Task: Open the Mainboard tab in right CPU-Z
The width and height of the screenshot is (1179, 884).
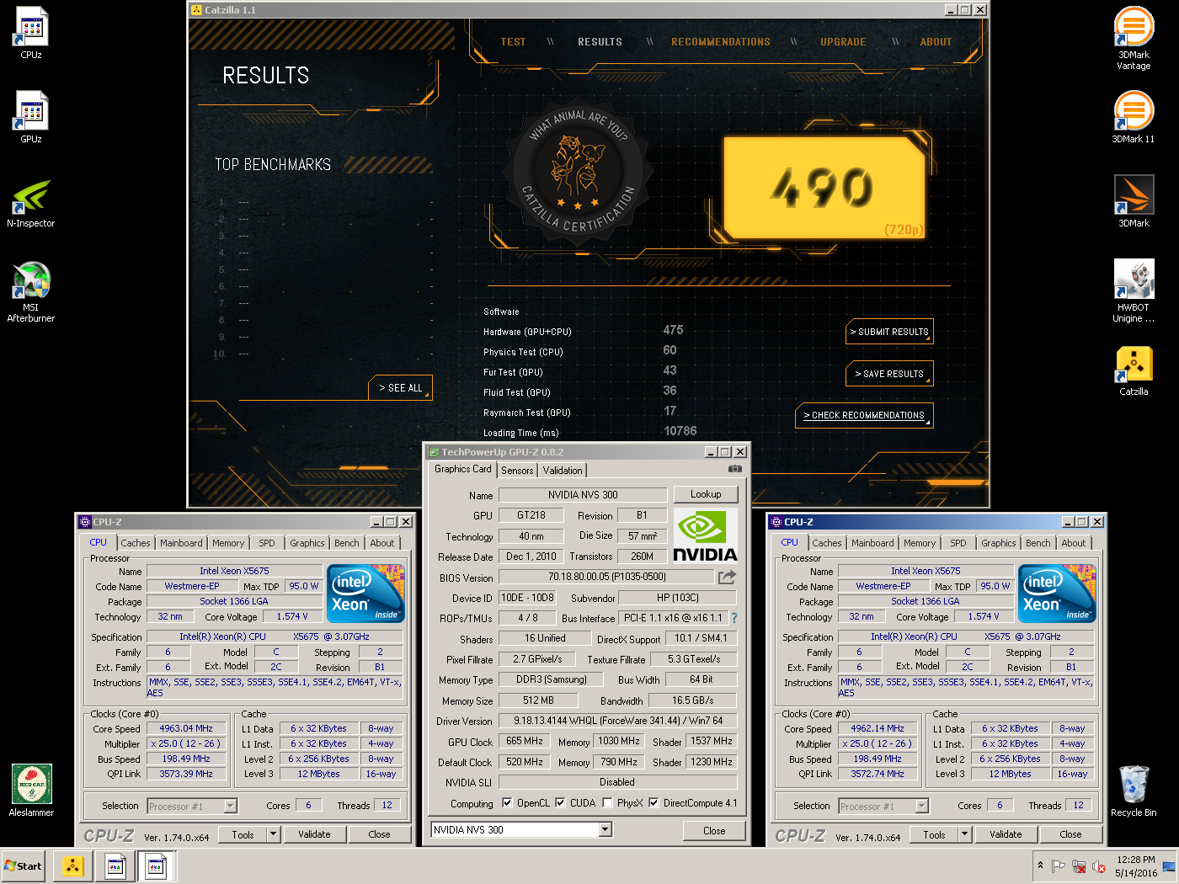Action: coord(872,543)
